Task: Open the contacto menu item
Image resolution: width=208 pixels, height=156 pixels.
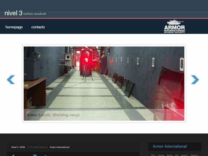Action: coord(38,27)
